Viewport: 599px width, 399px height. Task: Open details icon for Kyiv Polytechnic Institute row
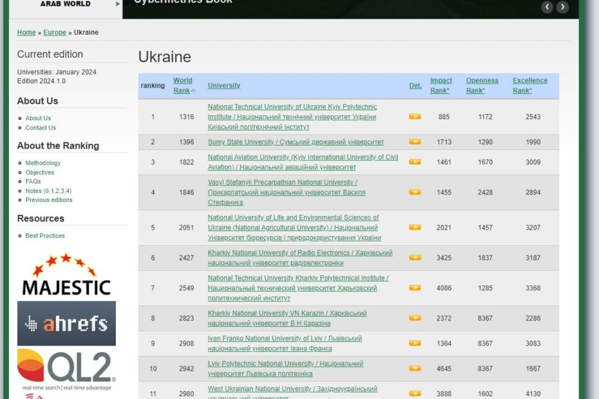pos(415,117)
